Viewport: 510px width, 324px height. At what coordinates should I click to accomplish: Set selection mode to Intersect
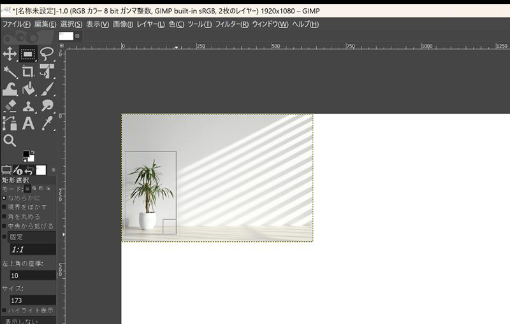click(48, 188)
